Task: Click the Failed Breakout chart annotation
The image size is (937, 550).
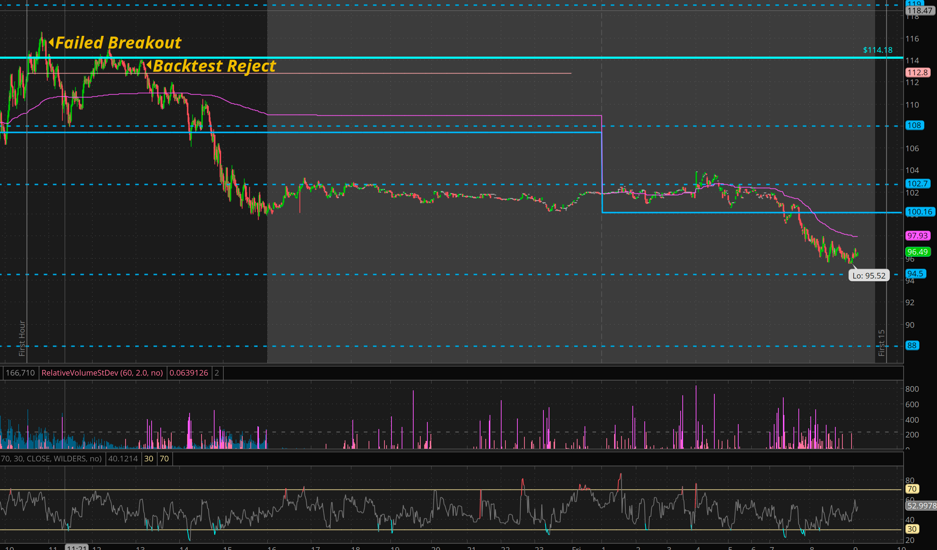Action: point(117,43)
